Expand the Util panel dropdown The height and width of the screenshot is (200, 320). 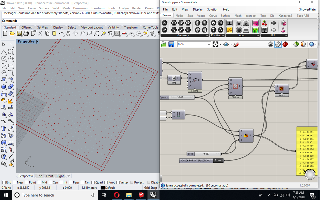pos(286,35)
